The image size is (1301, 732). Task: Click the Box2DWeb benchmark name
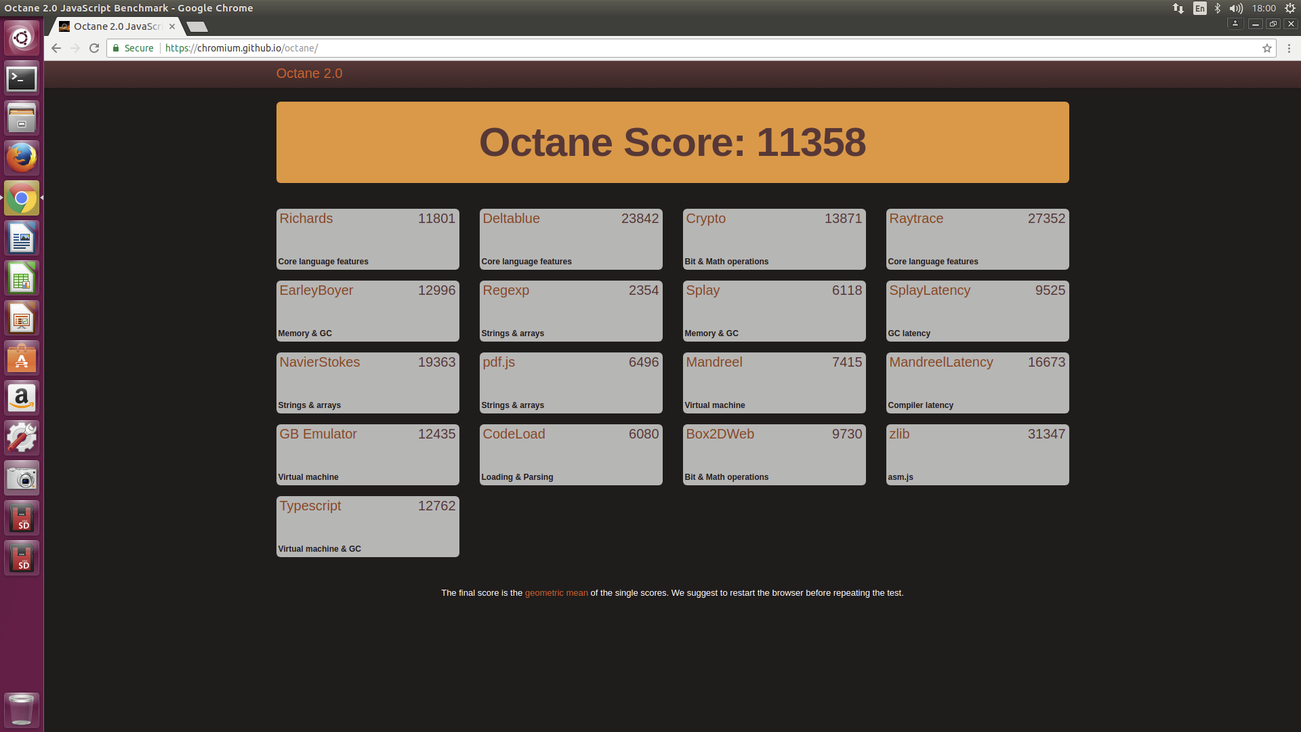(720, 434)
